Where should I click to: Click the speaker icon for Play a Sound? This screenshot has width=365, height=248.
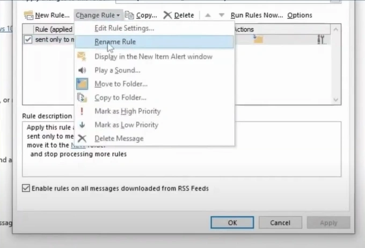(82, 70)
